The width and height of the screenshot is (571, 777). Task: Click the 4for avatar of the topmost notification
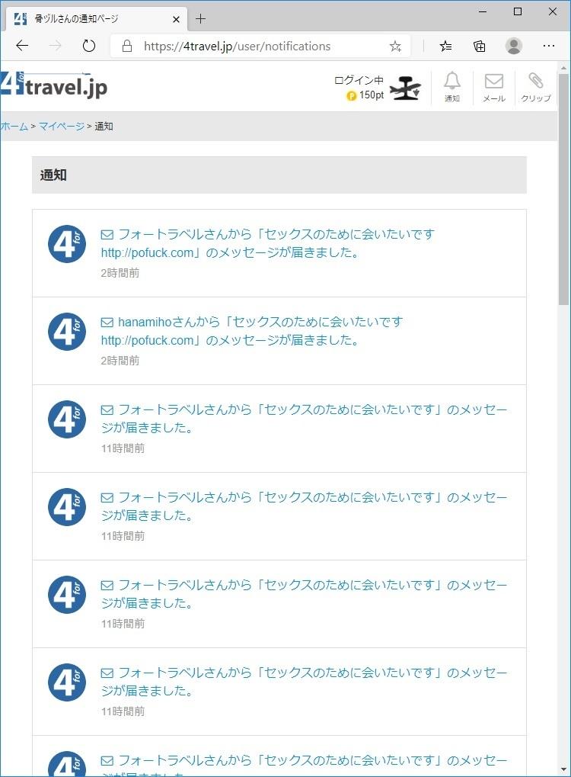pos(67,244)
